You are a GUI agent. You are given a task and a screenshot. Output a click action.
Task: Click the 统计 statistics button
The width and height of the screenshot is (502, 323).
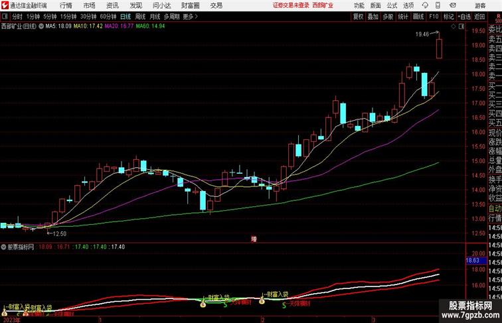[x=403, y=17]
